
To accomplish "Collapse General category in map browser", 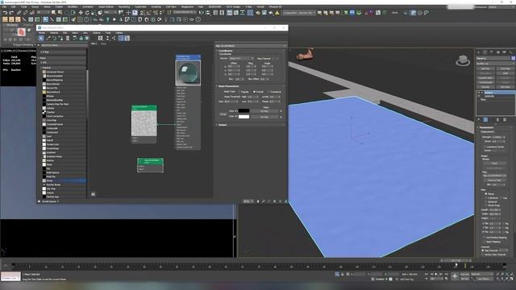I will tap(47, 68).
